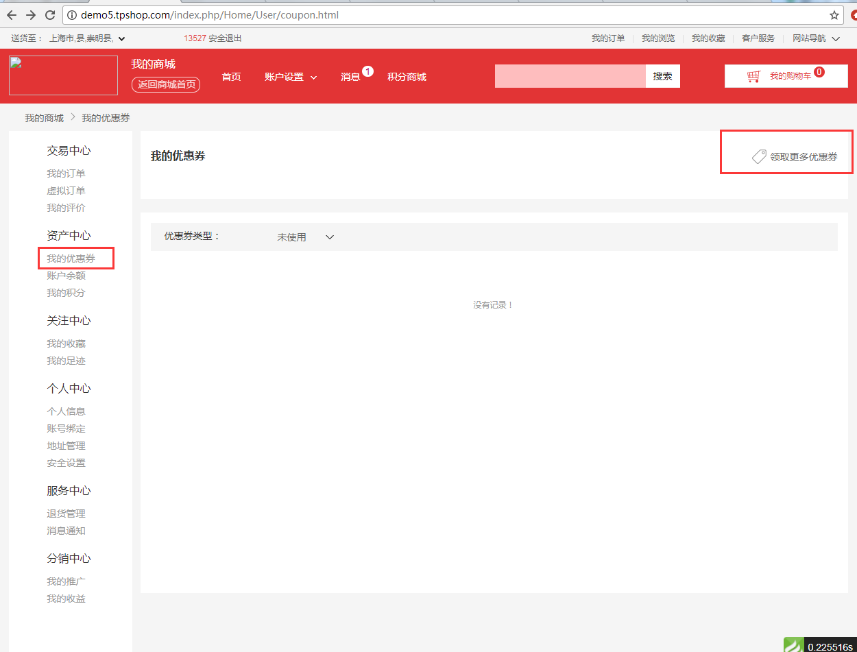Click the browser forward arrow
This screenshot has width=857, height=652.
31,15
